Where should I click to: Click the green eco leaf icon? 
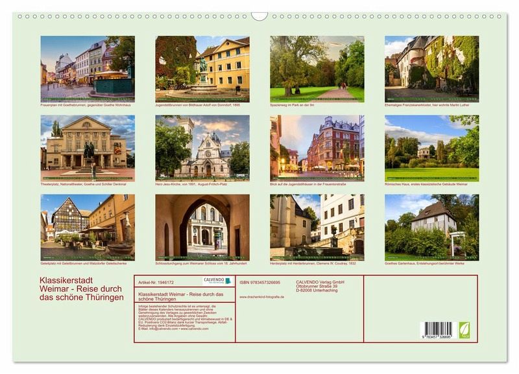pos(465,329)
